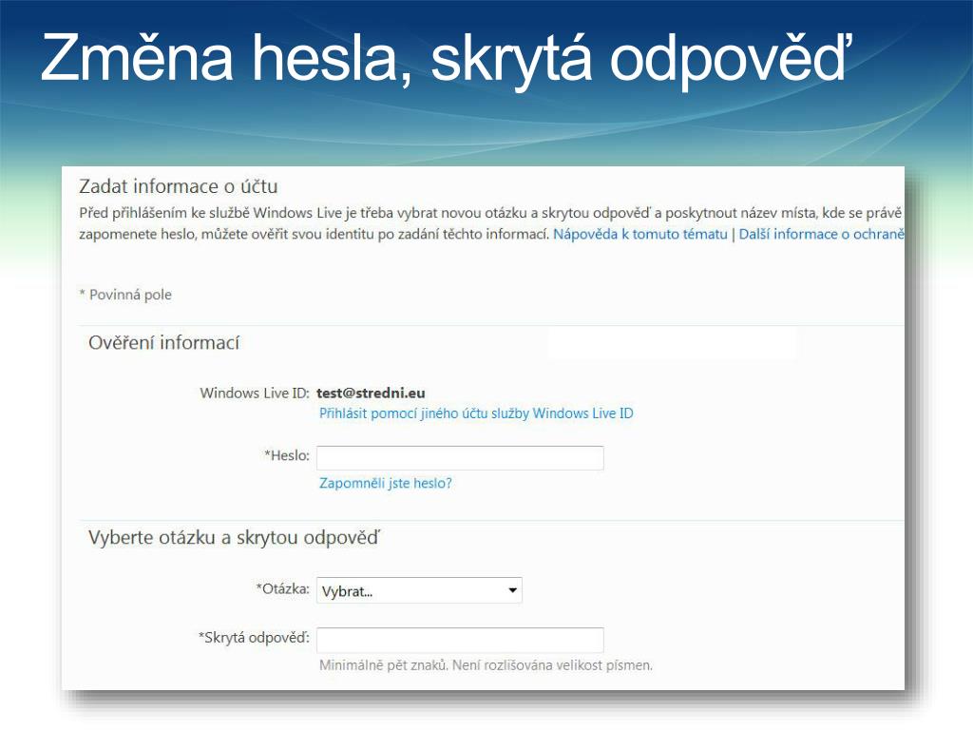
Task: Click the Povinná pole note
Action: click(x=125, y=295)
